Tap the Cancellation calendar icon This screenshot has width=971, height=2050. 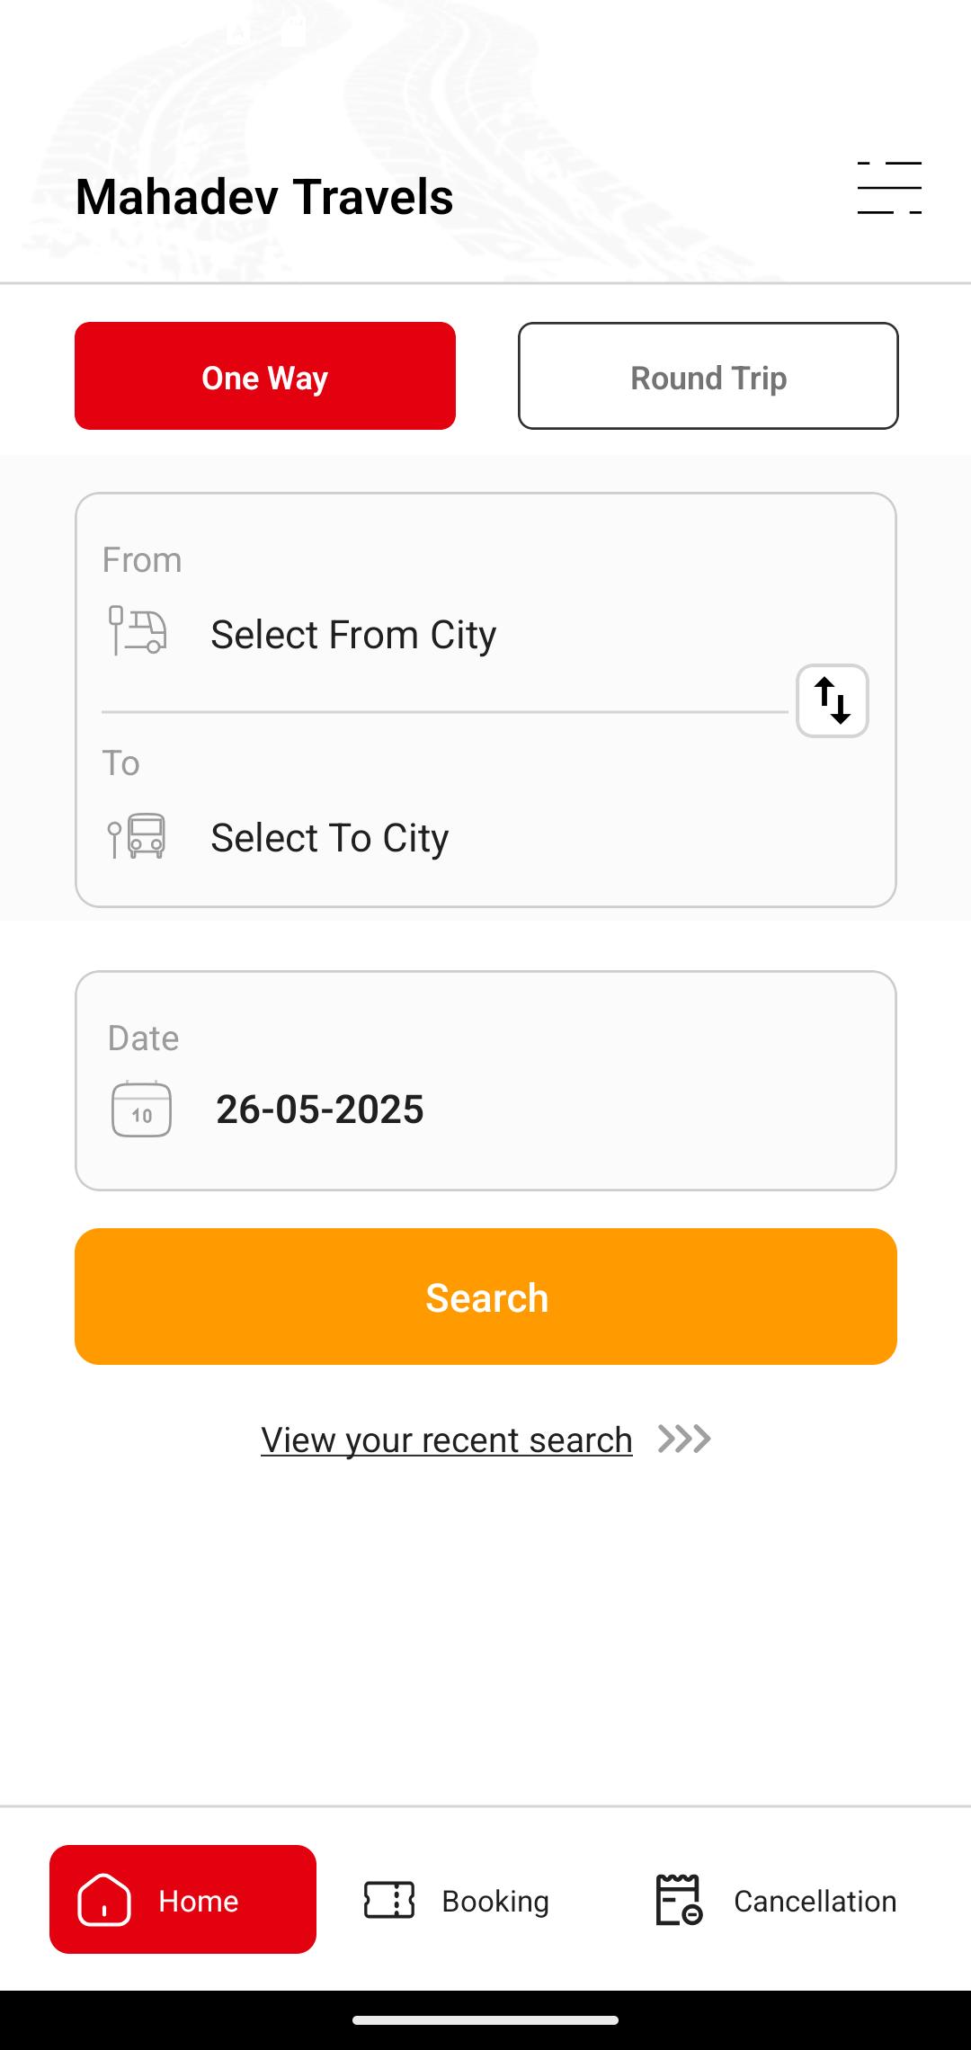(679, 1900)
